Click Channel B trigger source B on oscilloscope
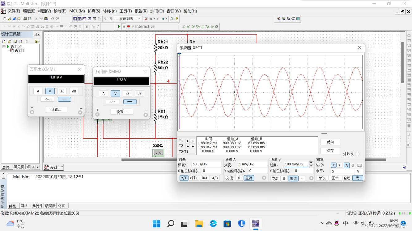Screen dimensions: 412x231 coord(353,165)
